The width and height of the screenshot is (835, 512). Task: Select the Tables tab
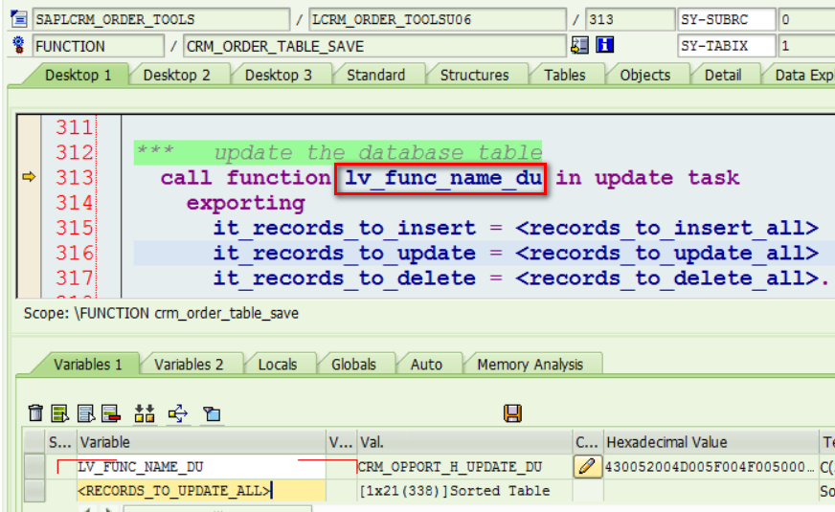tap(564, 75)
